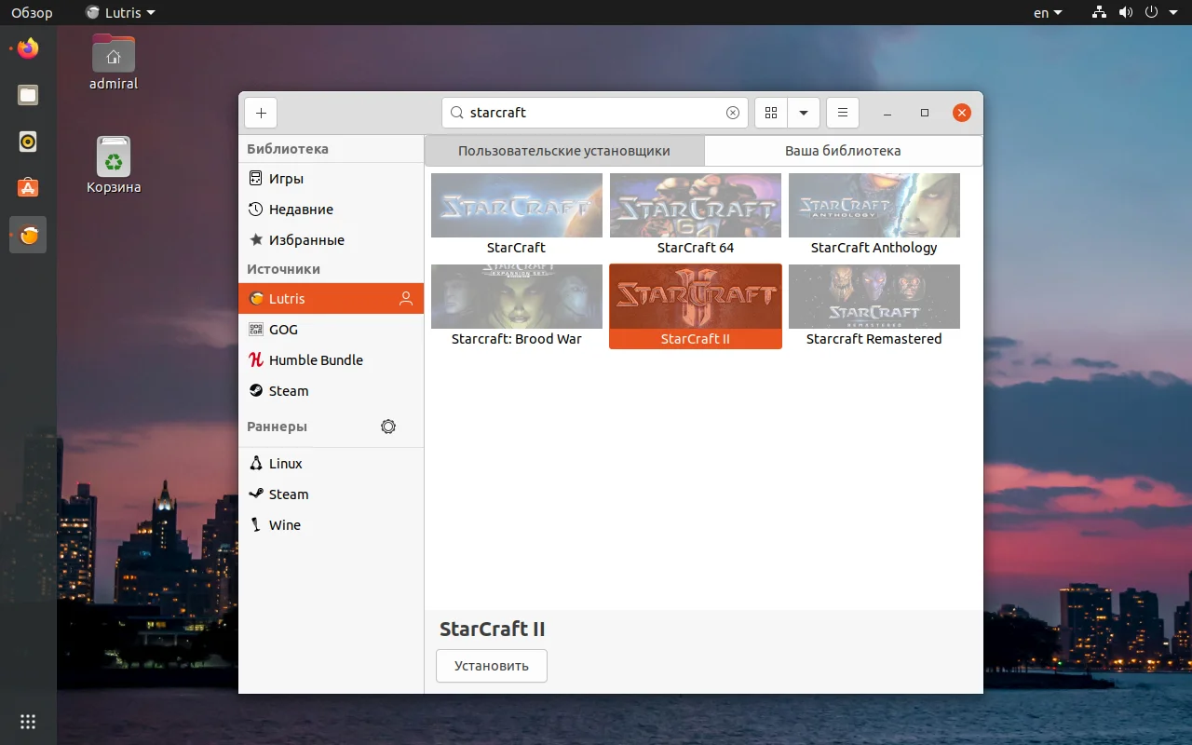Switch to grid view layout

pyautogui.click(x=771, y=113)
